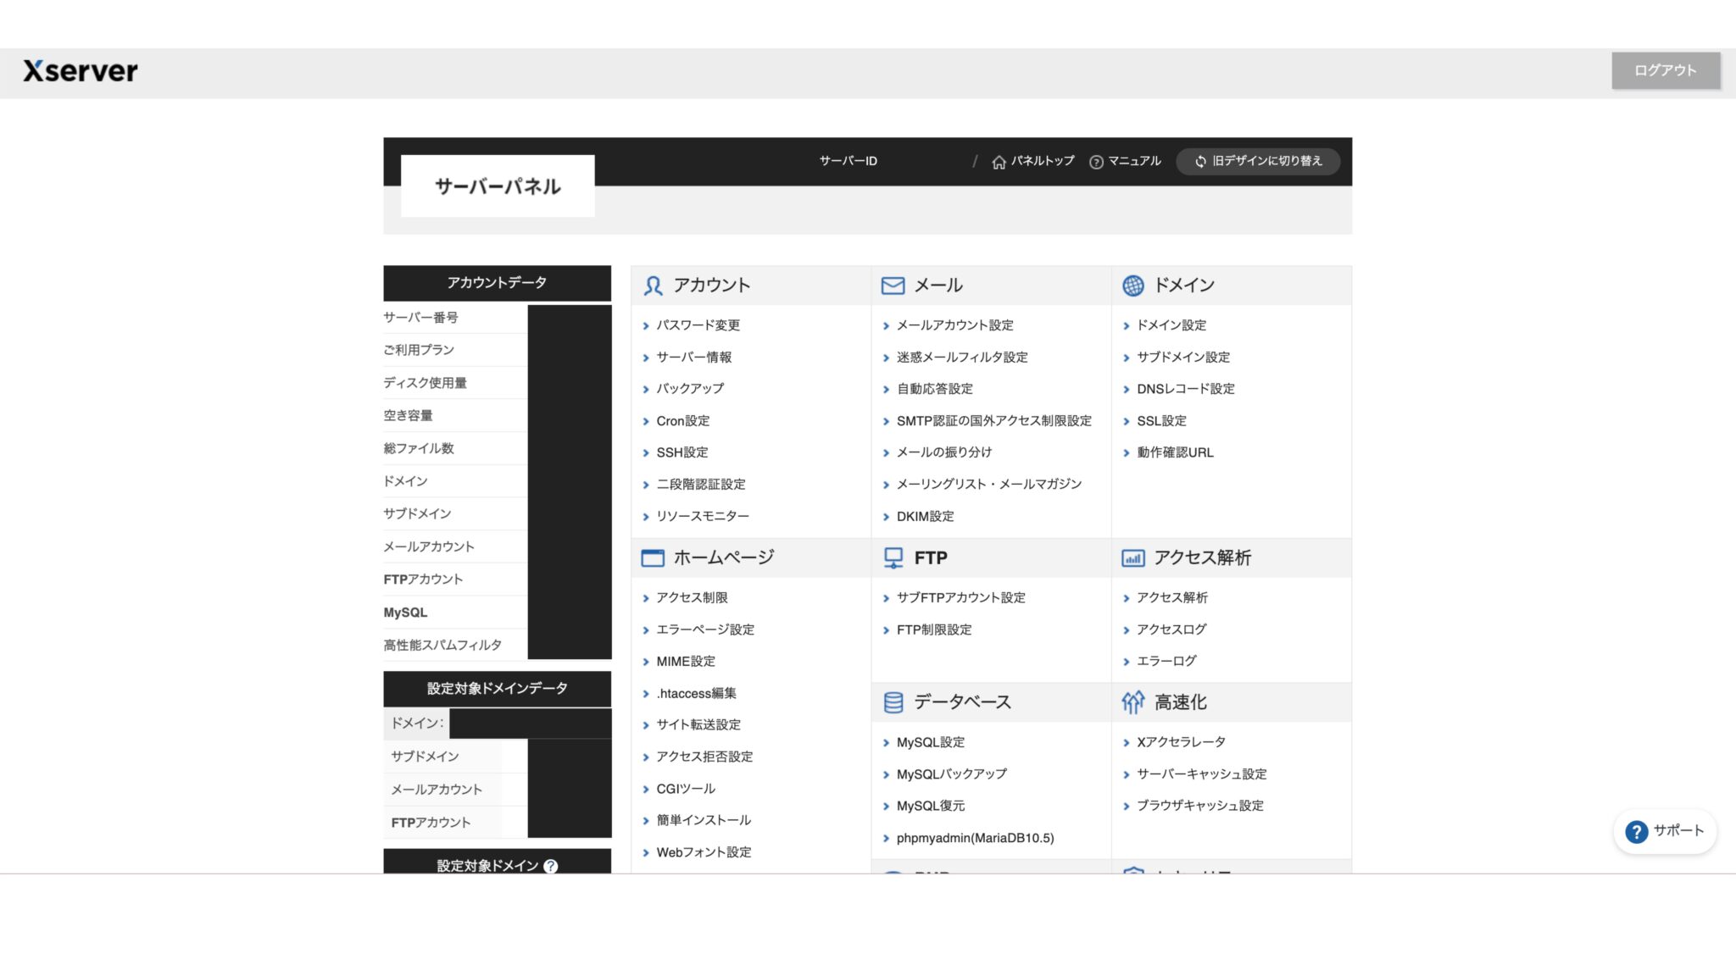Click the Access Analysis chart icon
The height and width of the screenshot is (976, 1736).
point(1132,557)
